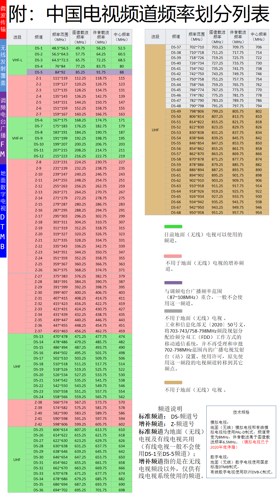This screenshot has height=497, width=280.
Task: Select frequency range 790~798
Action: [197, 106]
